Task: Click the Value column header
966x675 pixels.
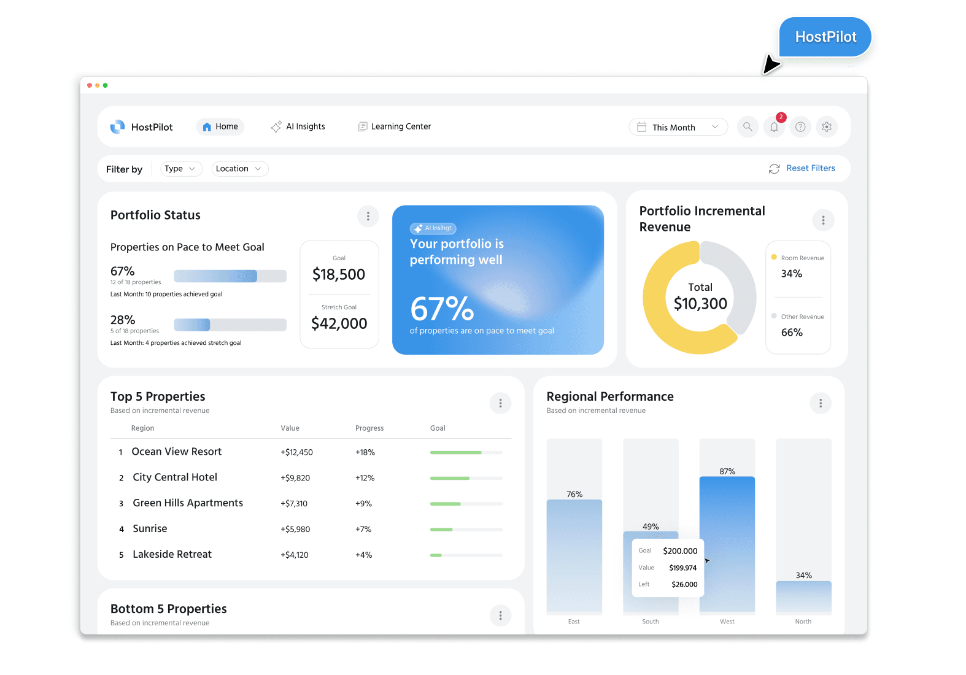Action: click(290, 428)
